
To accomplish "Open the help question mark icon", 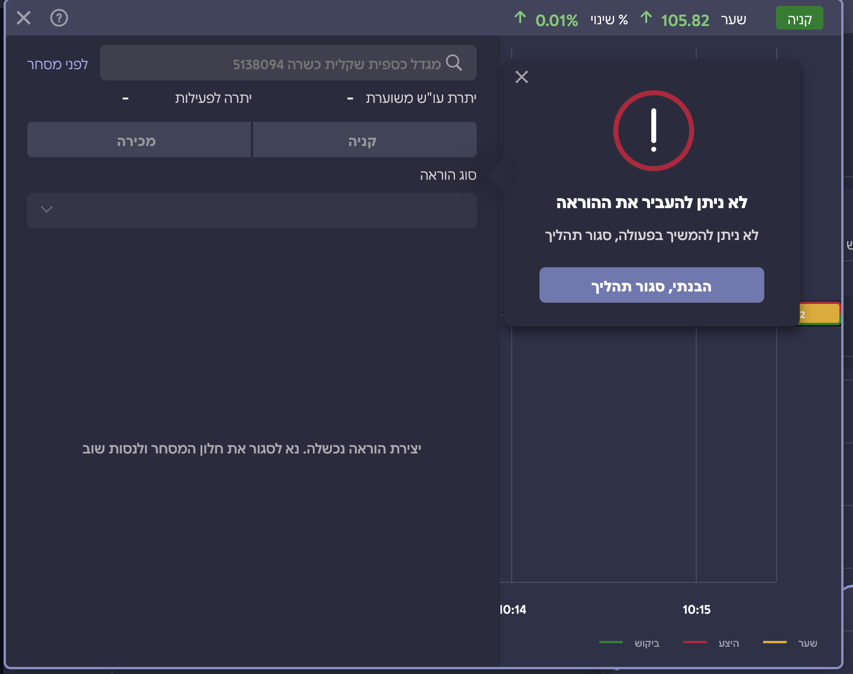I will 57,18.
